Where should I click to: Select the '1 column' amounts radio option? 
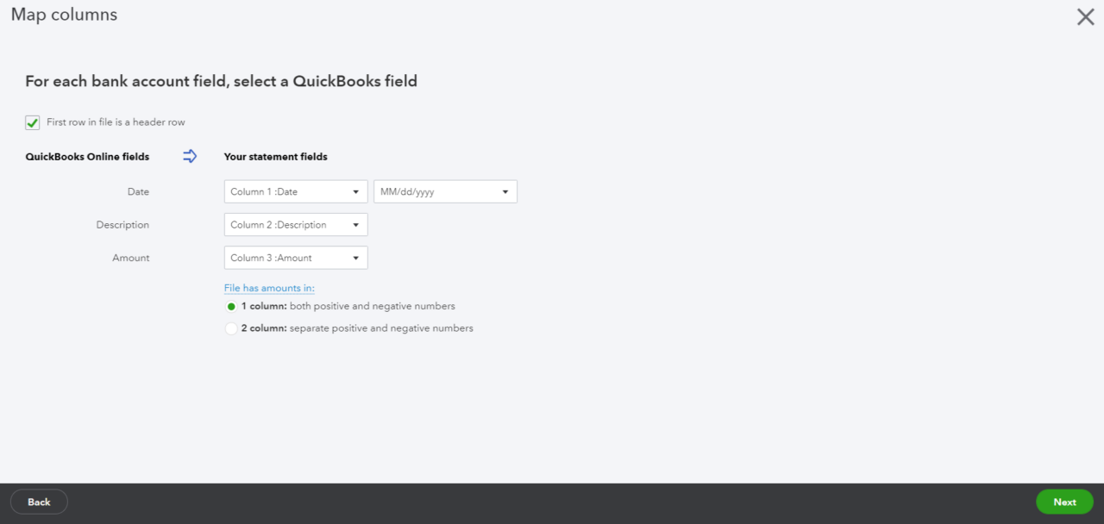point(230,307)
